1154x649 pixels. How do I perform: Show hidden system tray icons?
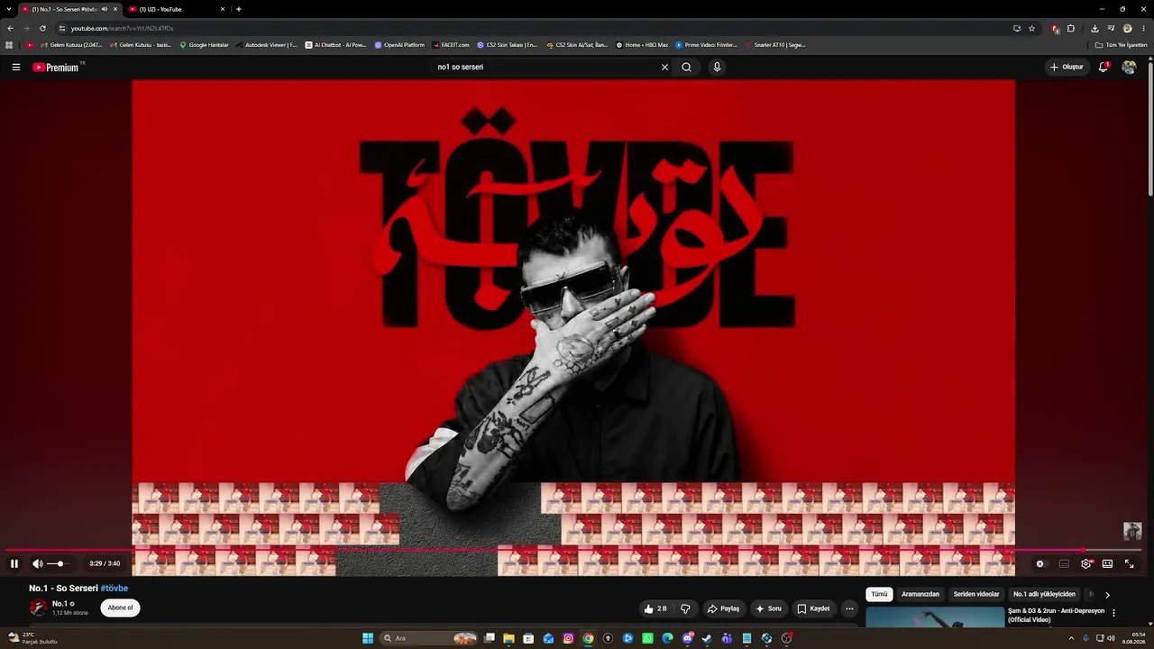[1071, 638]
